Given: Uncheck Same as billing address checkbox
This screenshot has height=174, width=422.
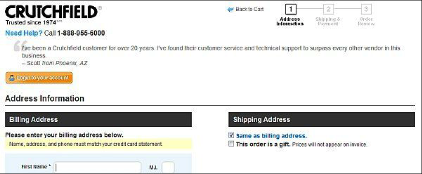Looking at the screenshot, I should pyautogui.click(x=231, y=135).
